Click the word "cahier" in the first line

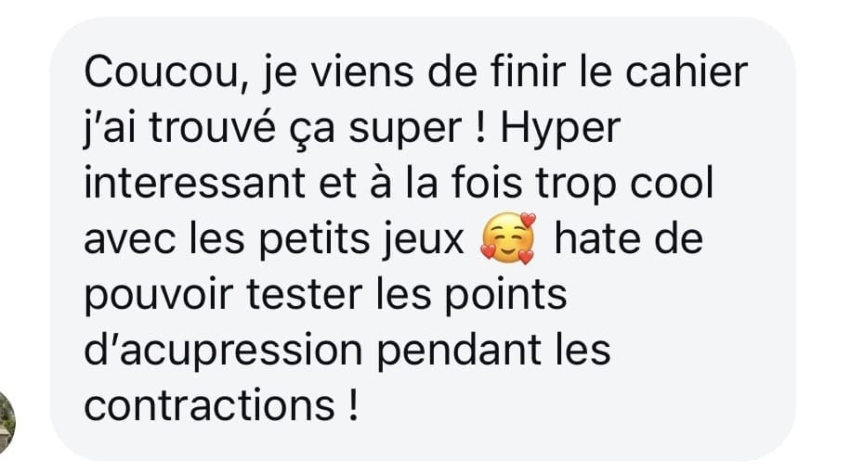(687, 71)
